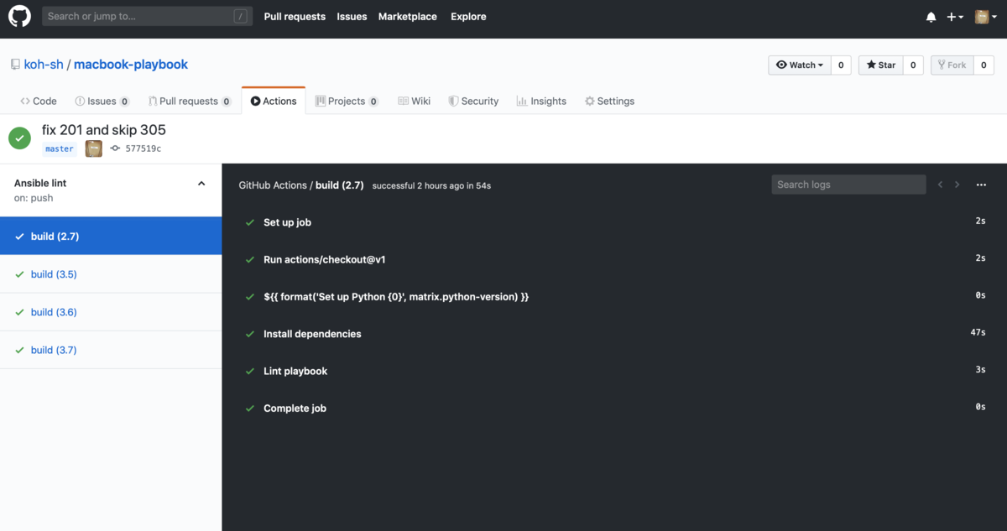1007x531 pixels.
Task: Click the commit icon before 577519c
Action: click(115, 148)
